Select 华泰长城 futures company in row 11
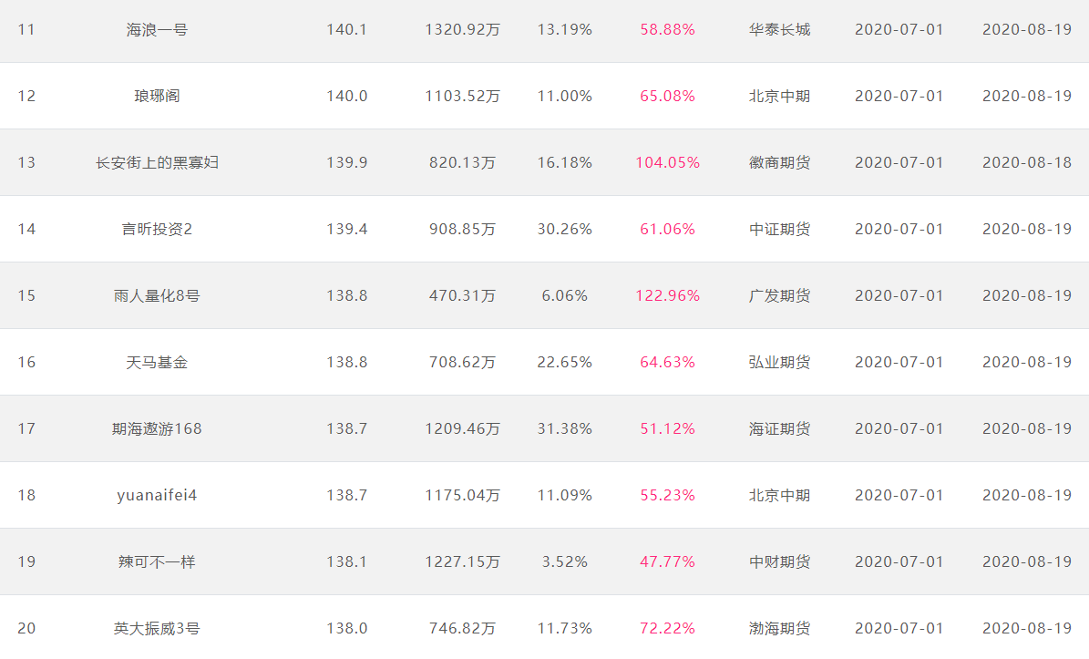Image resolution: width=1089 pixels, height=659 pixels. (x=779, y=30)
